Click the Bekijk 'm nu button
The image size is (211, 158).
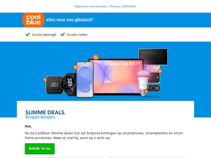[40, 149]
